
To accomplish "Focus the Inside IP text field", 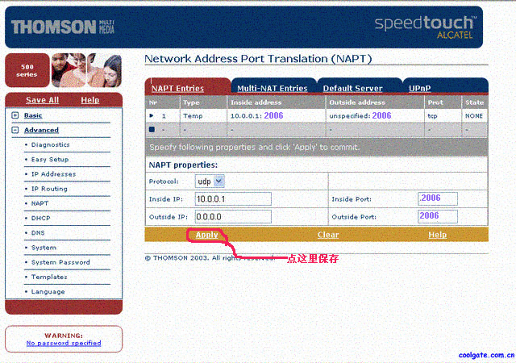I will tap(233, 199).
